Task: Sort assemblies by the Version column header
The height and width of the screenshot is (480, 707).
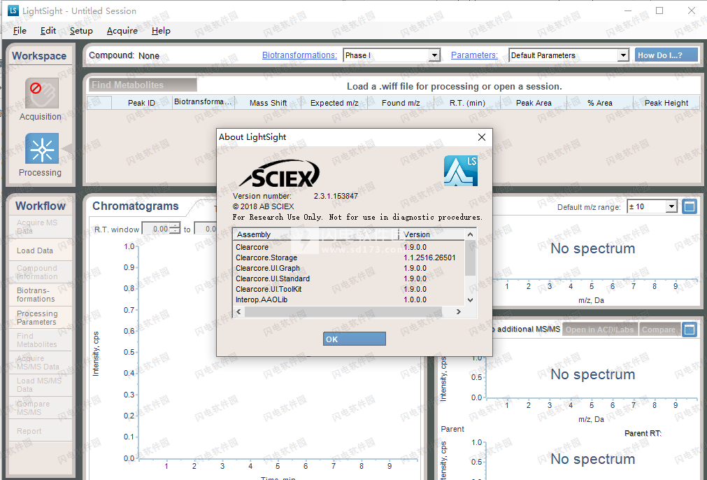Action: pos(432,234)
